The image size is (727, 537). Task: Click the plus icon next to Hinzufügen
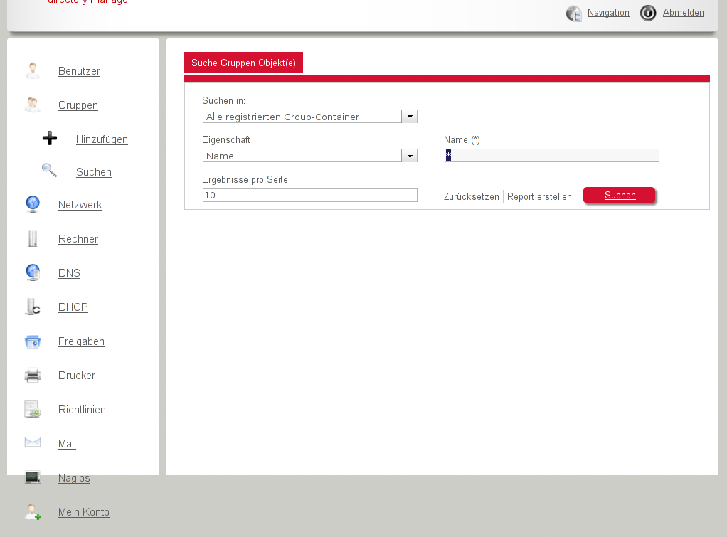click(50, 139)
